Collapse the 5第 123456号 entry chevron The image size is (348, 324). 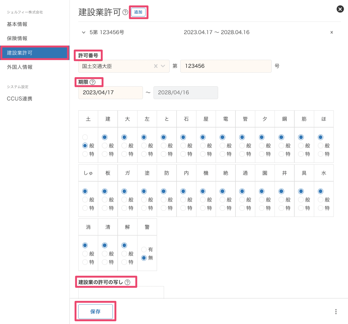click(x=83, y=32)
